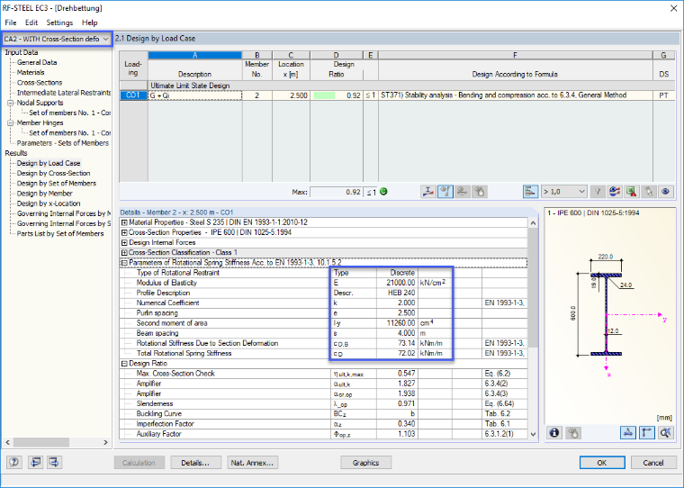Click the tree horizontal scroll right arrow

[105, 442]
